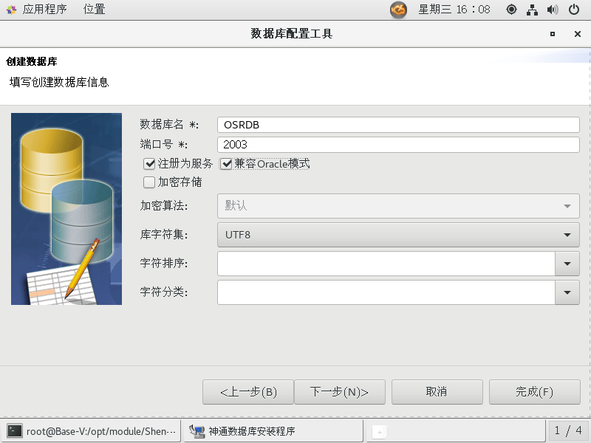Open the 位置 menu
The height and width of the screenshot is (443, 591).
point(94,10)
